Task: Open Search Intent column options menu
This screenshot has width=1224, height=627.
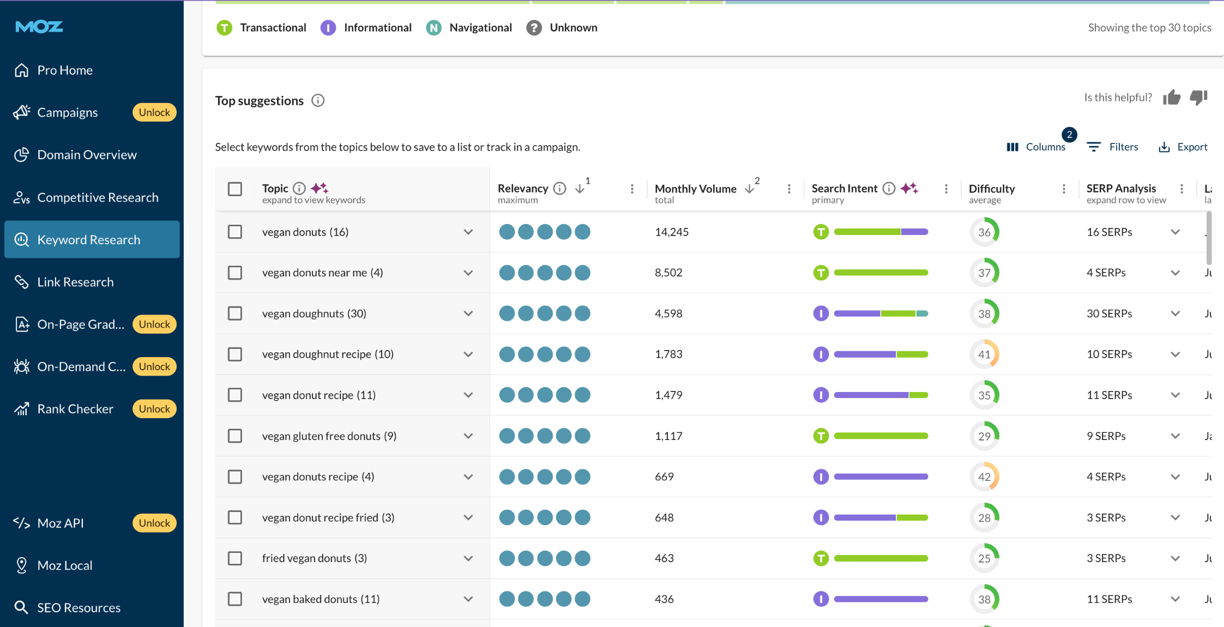Action: (946, 189)
